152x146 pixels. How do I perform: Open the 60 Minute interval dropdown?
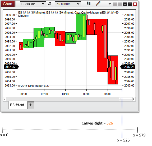pos(68,4)
